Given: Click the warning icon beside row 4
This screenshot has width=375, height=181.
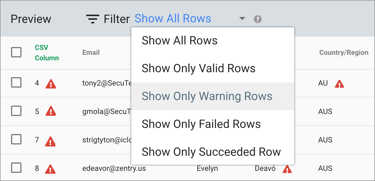Looking at the screenshot, I should (51, 84).
